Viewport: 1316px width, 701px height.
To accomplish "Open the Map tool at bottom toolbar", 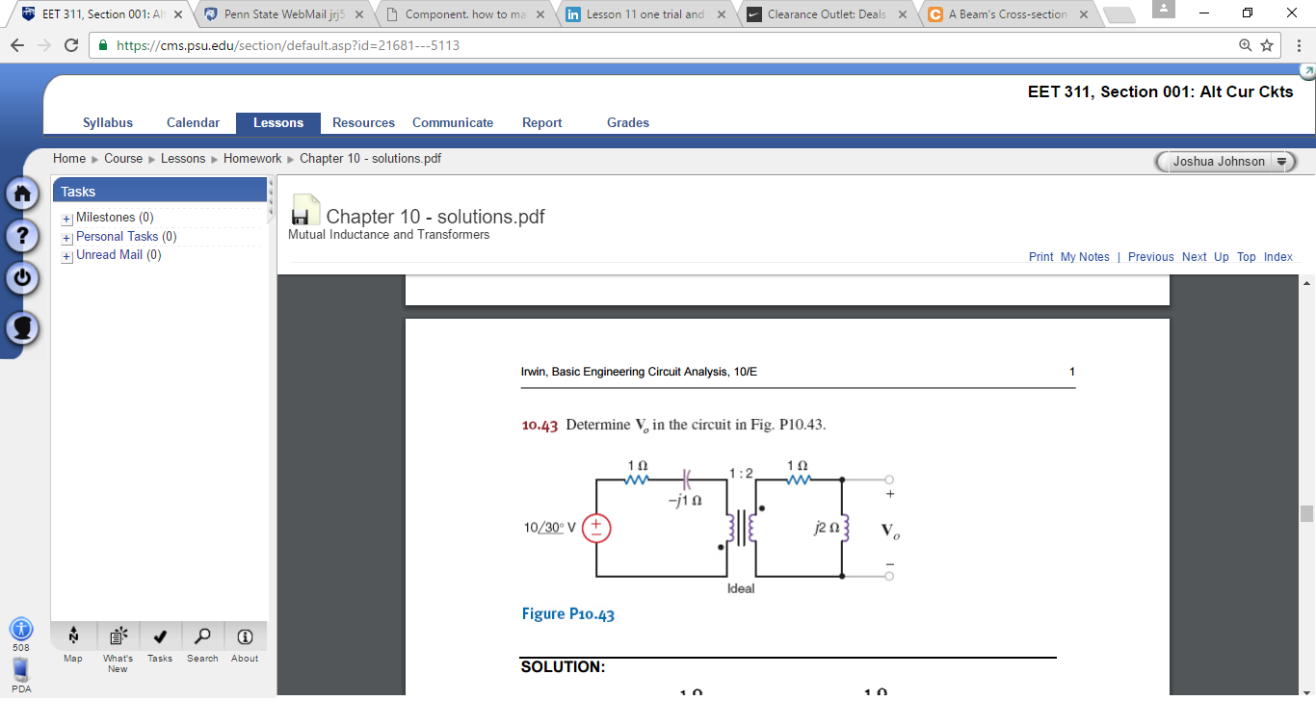I will pos(72,640).
